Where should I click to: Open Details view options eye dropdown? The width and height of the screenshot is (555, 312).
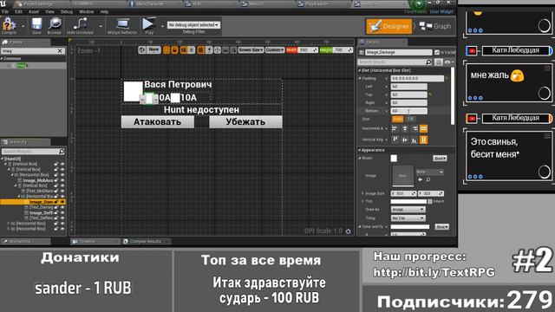(449, 62)
